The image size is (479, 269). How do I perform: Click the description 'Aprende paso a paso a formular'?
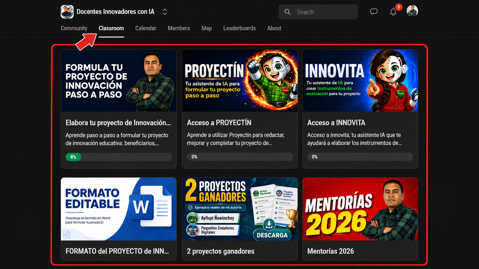(117, 139)
